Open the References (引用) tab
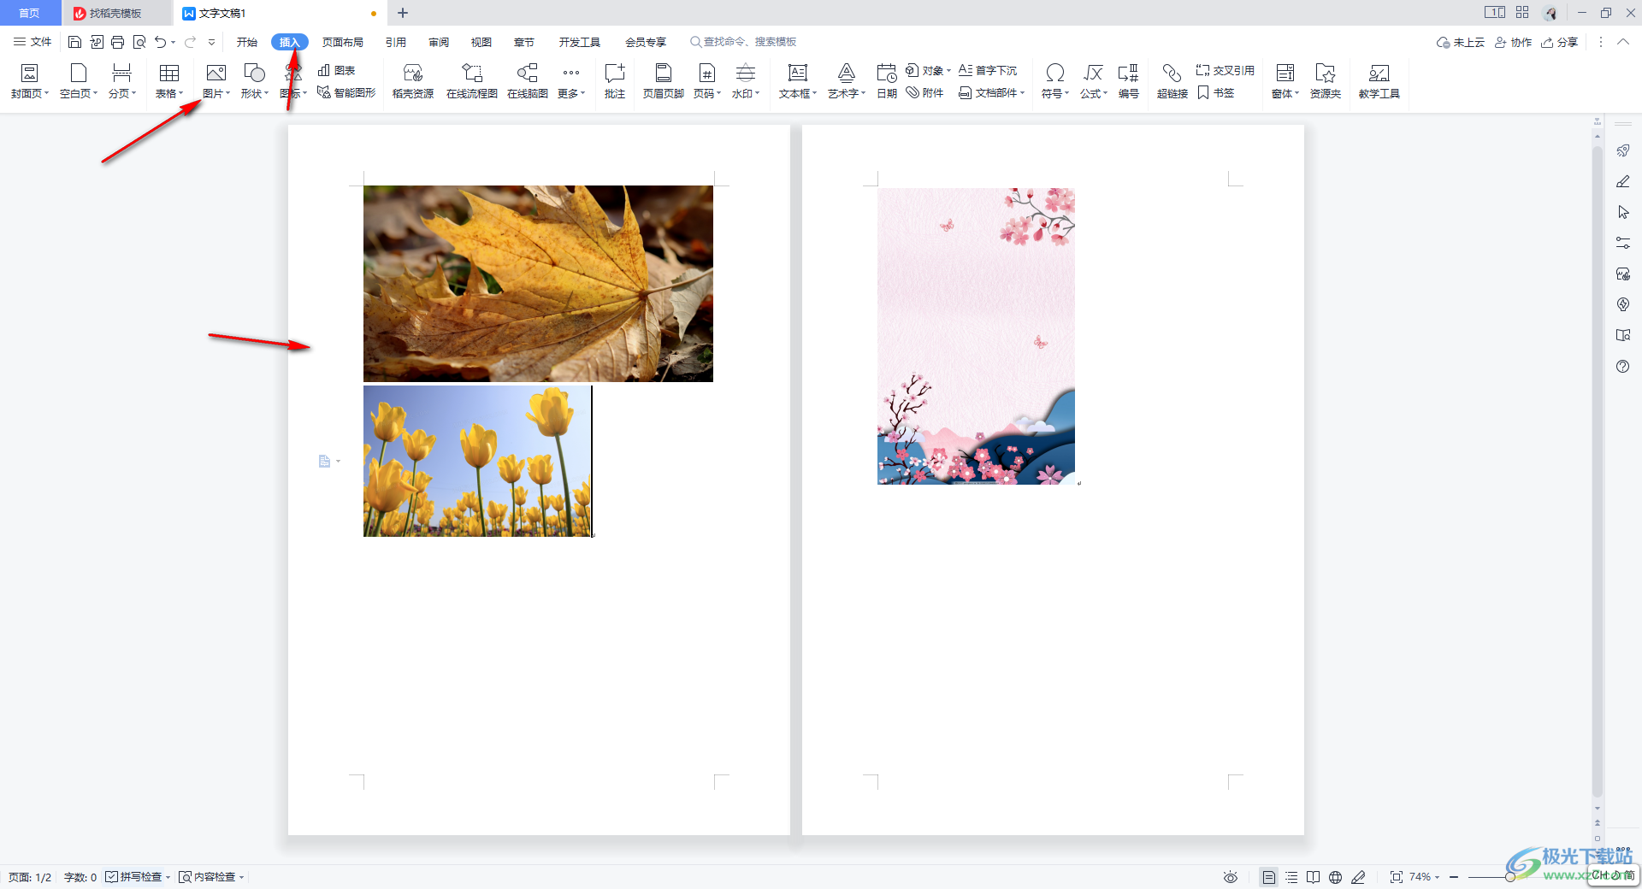This screenshot has width=1642, height=889. tap(396, 42)
